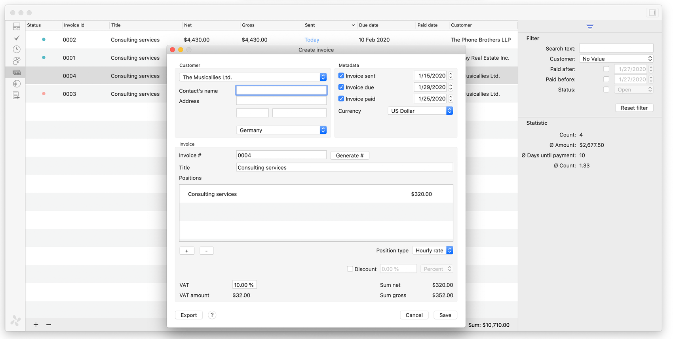The width and height of the screenshot is (673, 339).
Task: Click the Export button
Action: coord(189,315)
